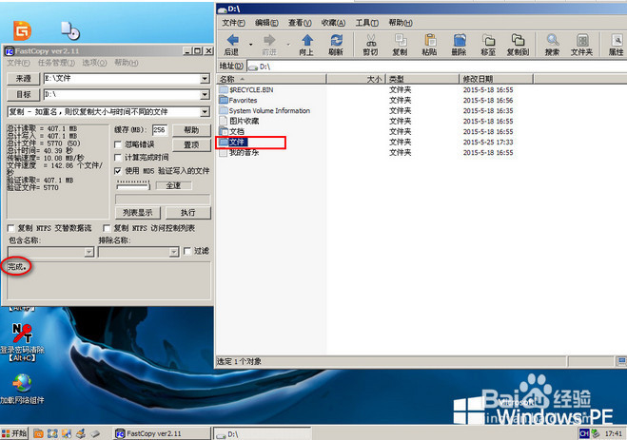
Task: Expand the source path dropdown
Action: [x=205, y=79]
